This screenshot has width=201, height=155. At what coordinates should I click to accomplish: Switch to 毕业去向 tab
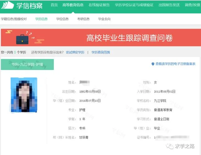(x=104, y=19)
